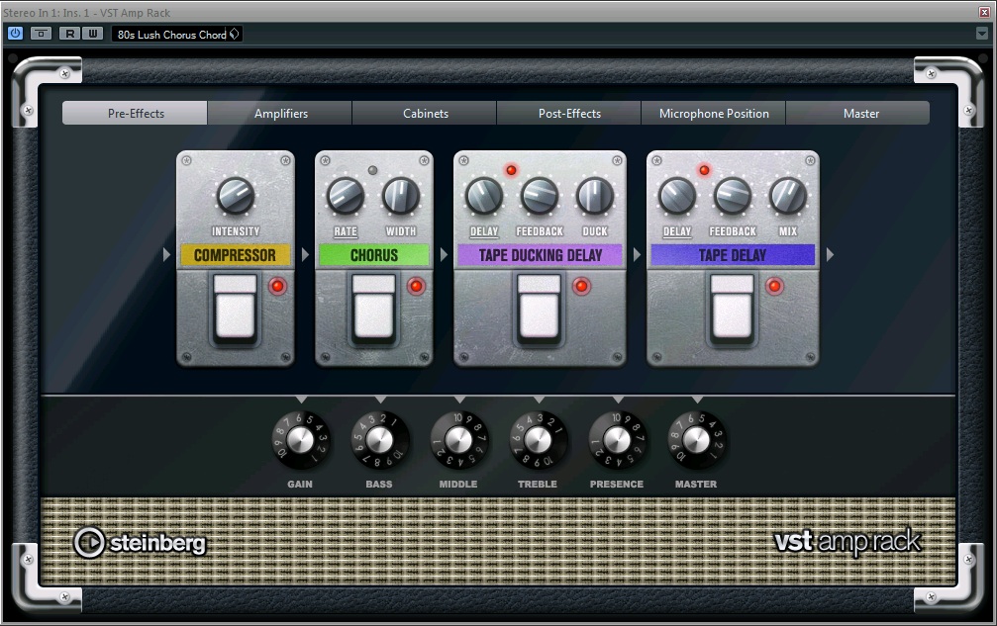This screenshot has height=626, width=997.
Task: Click the Tape Delay Mix knob
Action: pyautogui.click(x=788, y=196)
